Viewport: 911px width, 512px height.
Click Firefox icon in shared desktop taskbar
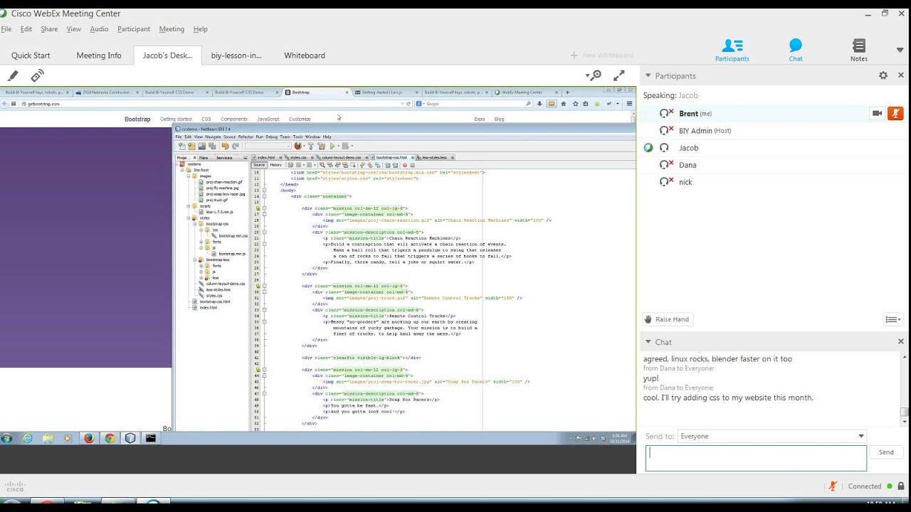[x=89, y=438]
